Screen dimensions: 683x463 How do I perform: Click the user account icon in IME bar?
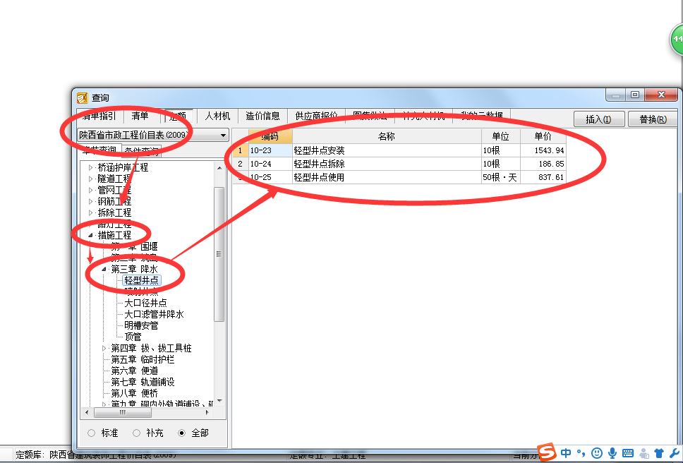click(x=643, y=453)
